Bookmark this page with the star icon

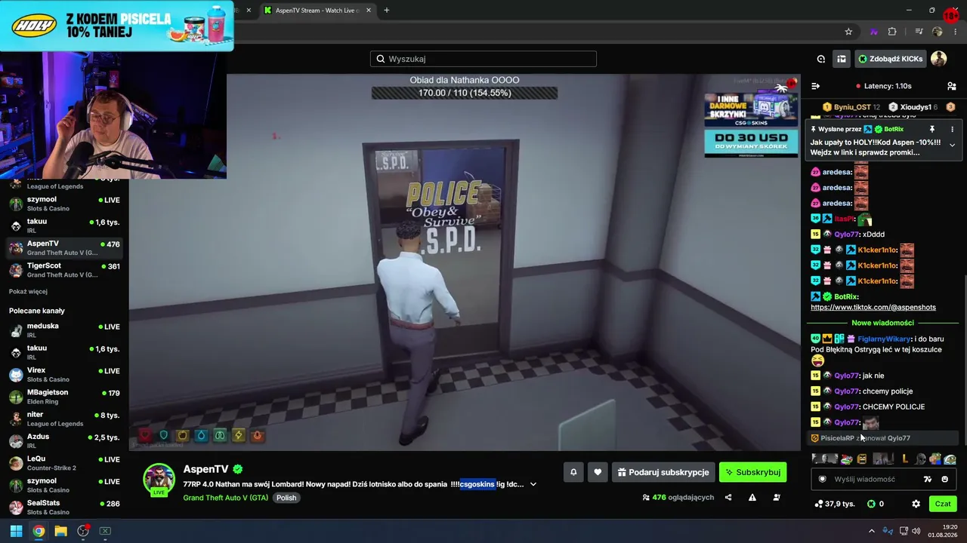pos(848,32)
